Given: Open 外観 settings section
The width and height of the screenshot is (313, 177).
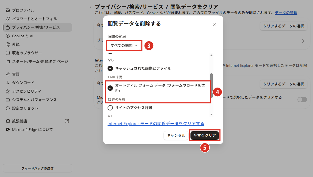Looking at the screenshot, I should [x=37, y=44].
